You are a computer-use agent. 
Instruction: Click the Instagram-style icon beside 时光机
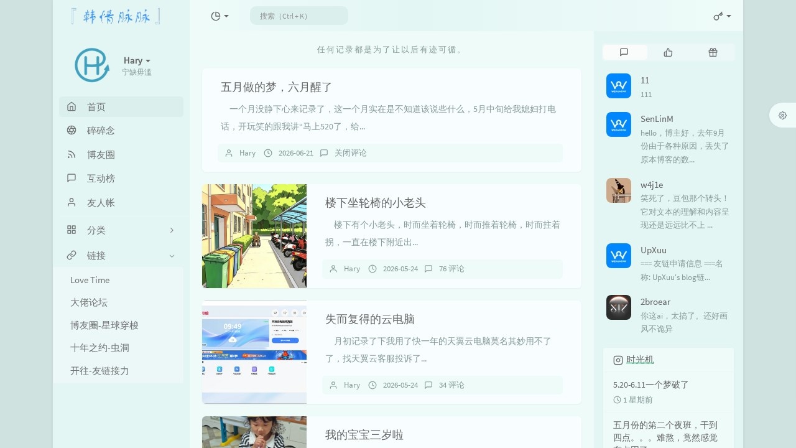[618, 360]
